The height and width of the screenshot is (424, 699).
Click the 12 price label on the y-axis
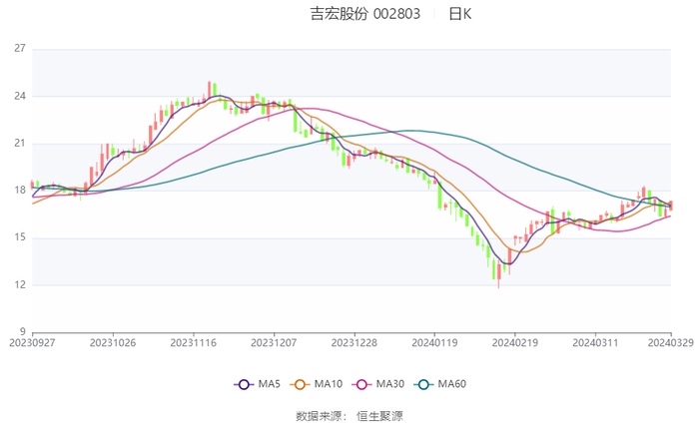(x=20, y=285)
